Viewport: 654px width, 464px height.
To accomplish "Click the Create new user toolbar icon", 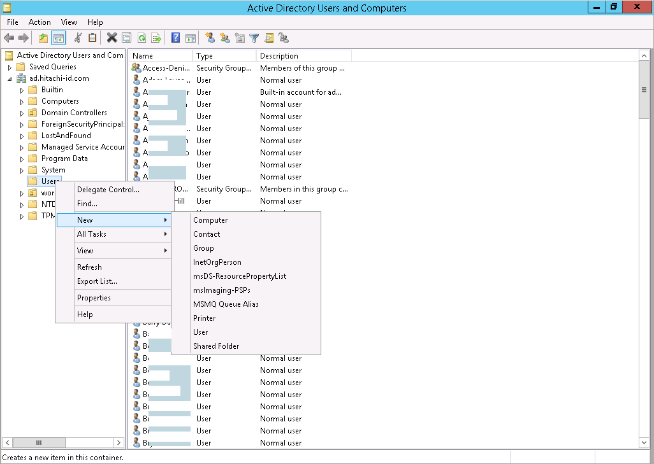I will 210,38.
